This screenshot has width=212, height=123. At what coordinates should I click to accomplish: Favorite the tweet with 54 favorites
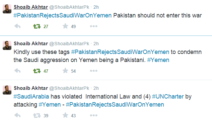point(65,70)
